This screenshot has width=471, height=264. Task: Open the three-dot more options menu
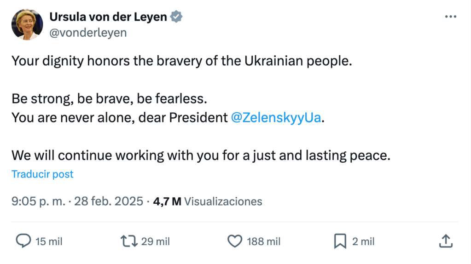click(450, 17)
